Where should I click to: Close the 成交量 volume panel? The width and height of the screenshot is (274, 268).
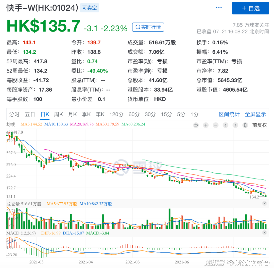265,203
